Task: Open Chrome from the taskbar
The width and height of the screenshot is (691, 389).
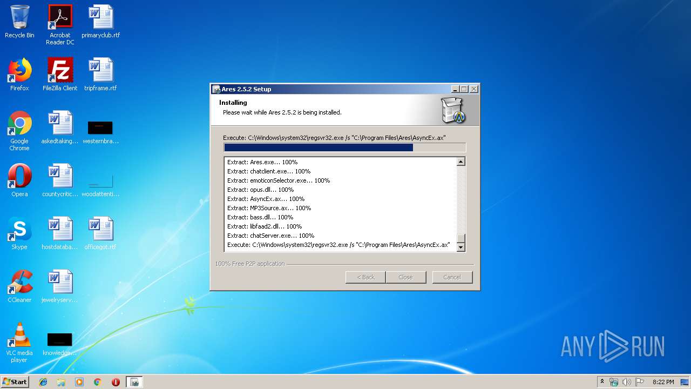Action: [x=98, y=382]
